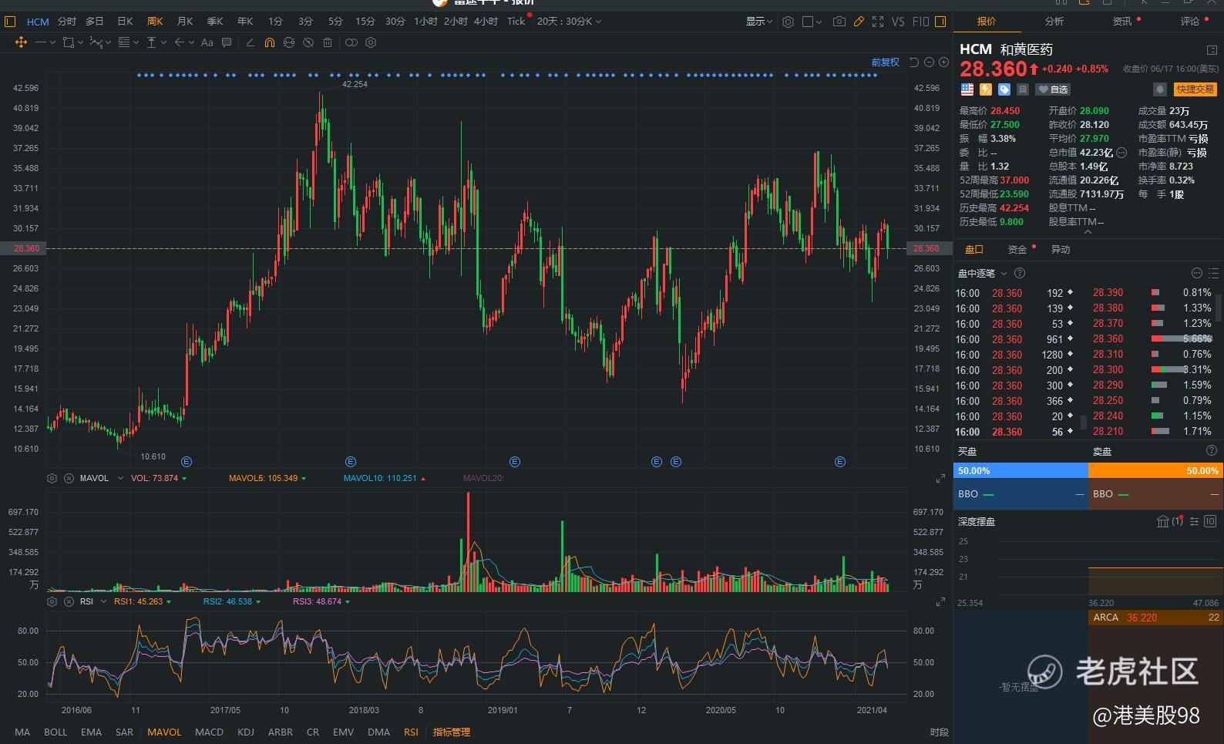Zoom out chart with minus icon
Viewport: 1224px width, 744px height.
[x=929, y=62]
